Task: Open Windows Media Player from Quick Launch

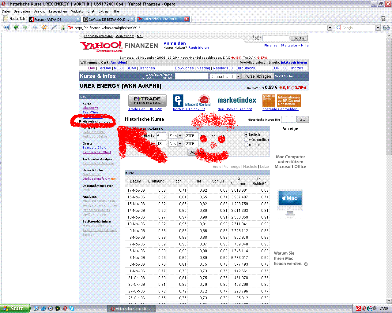Action: pyautogui.click(x=50, y=308)
